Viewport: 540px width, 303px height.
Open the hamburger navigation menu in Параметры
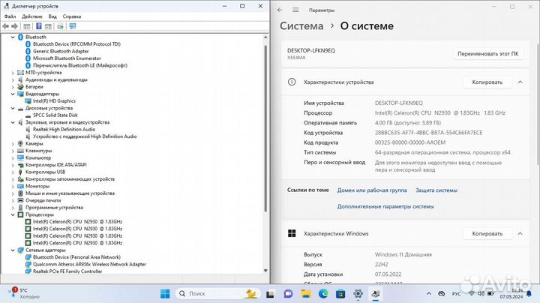click(x=295, y=10)
